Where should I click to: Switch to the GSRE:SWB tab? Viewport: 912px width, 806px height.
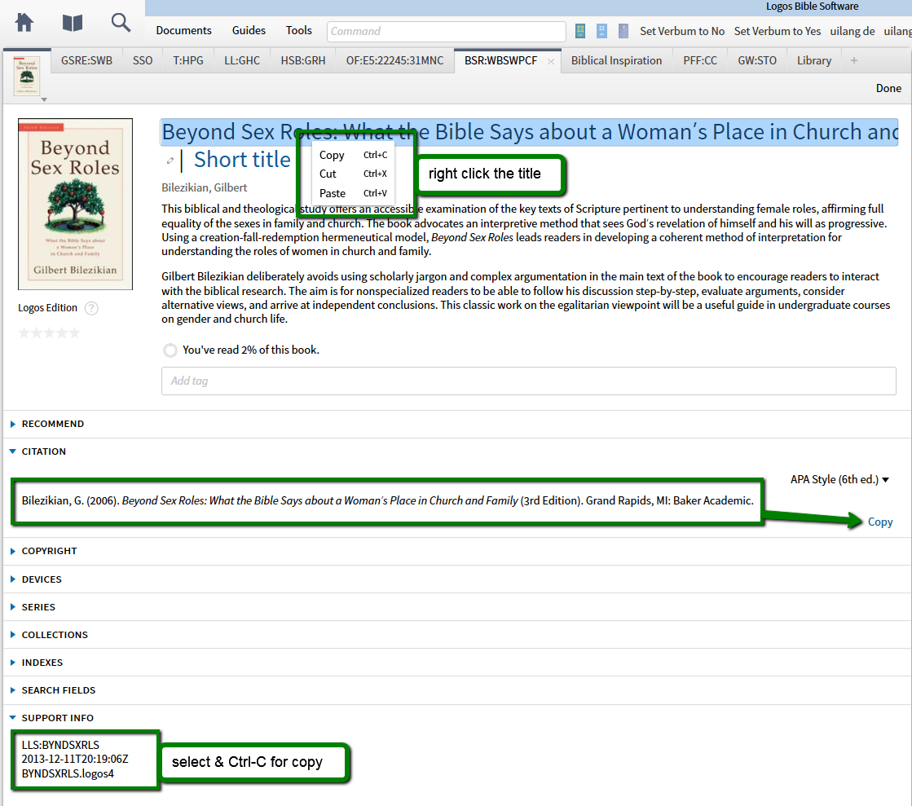86,60
